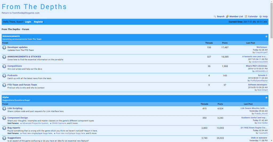273x142 pixels.
Task: Click the Login link
Action: click(x=28, y=22)
